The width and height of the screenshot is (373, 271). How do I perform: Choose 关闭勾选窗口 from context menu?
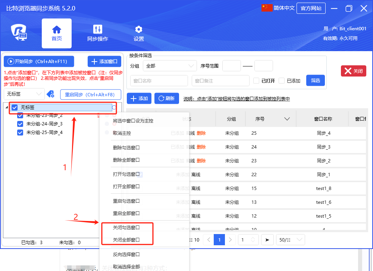(x=126, y=227)
